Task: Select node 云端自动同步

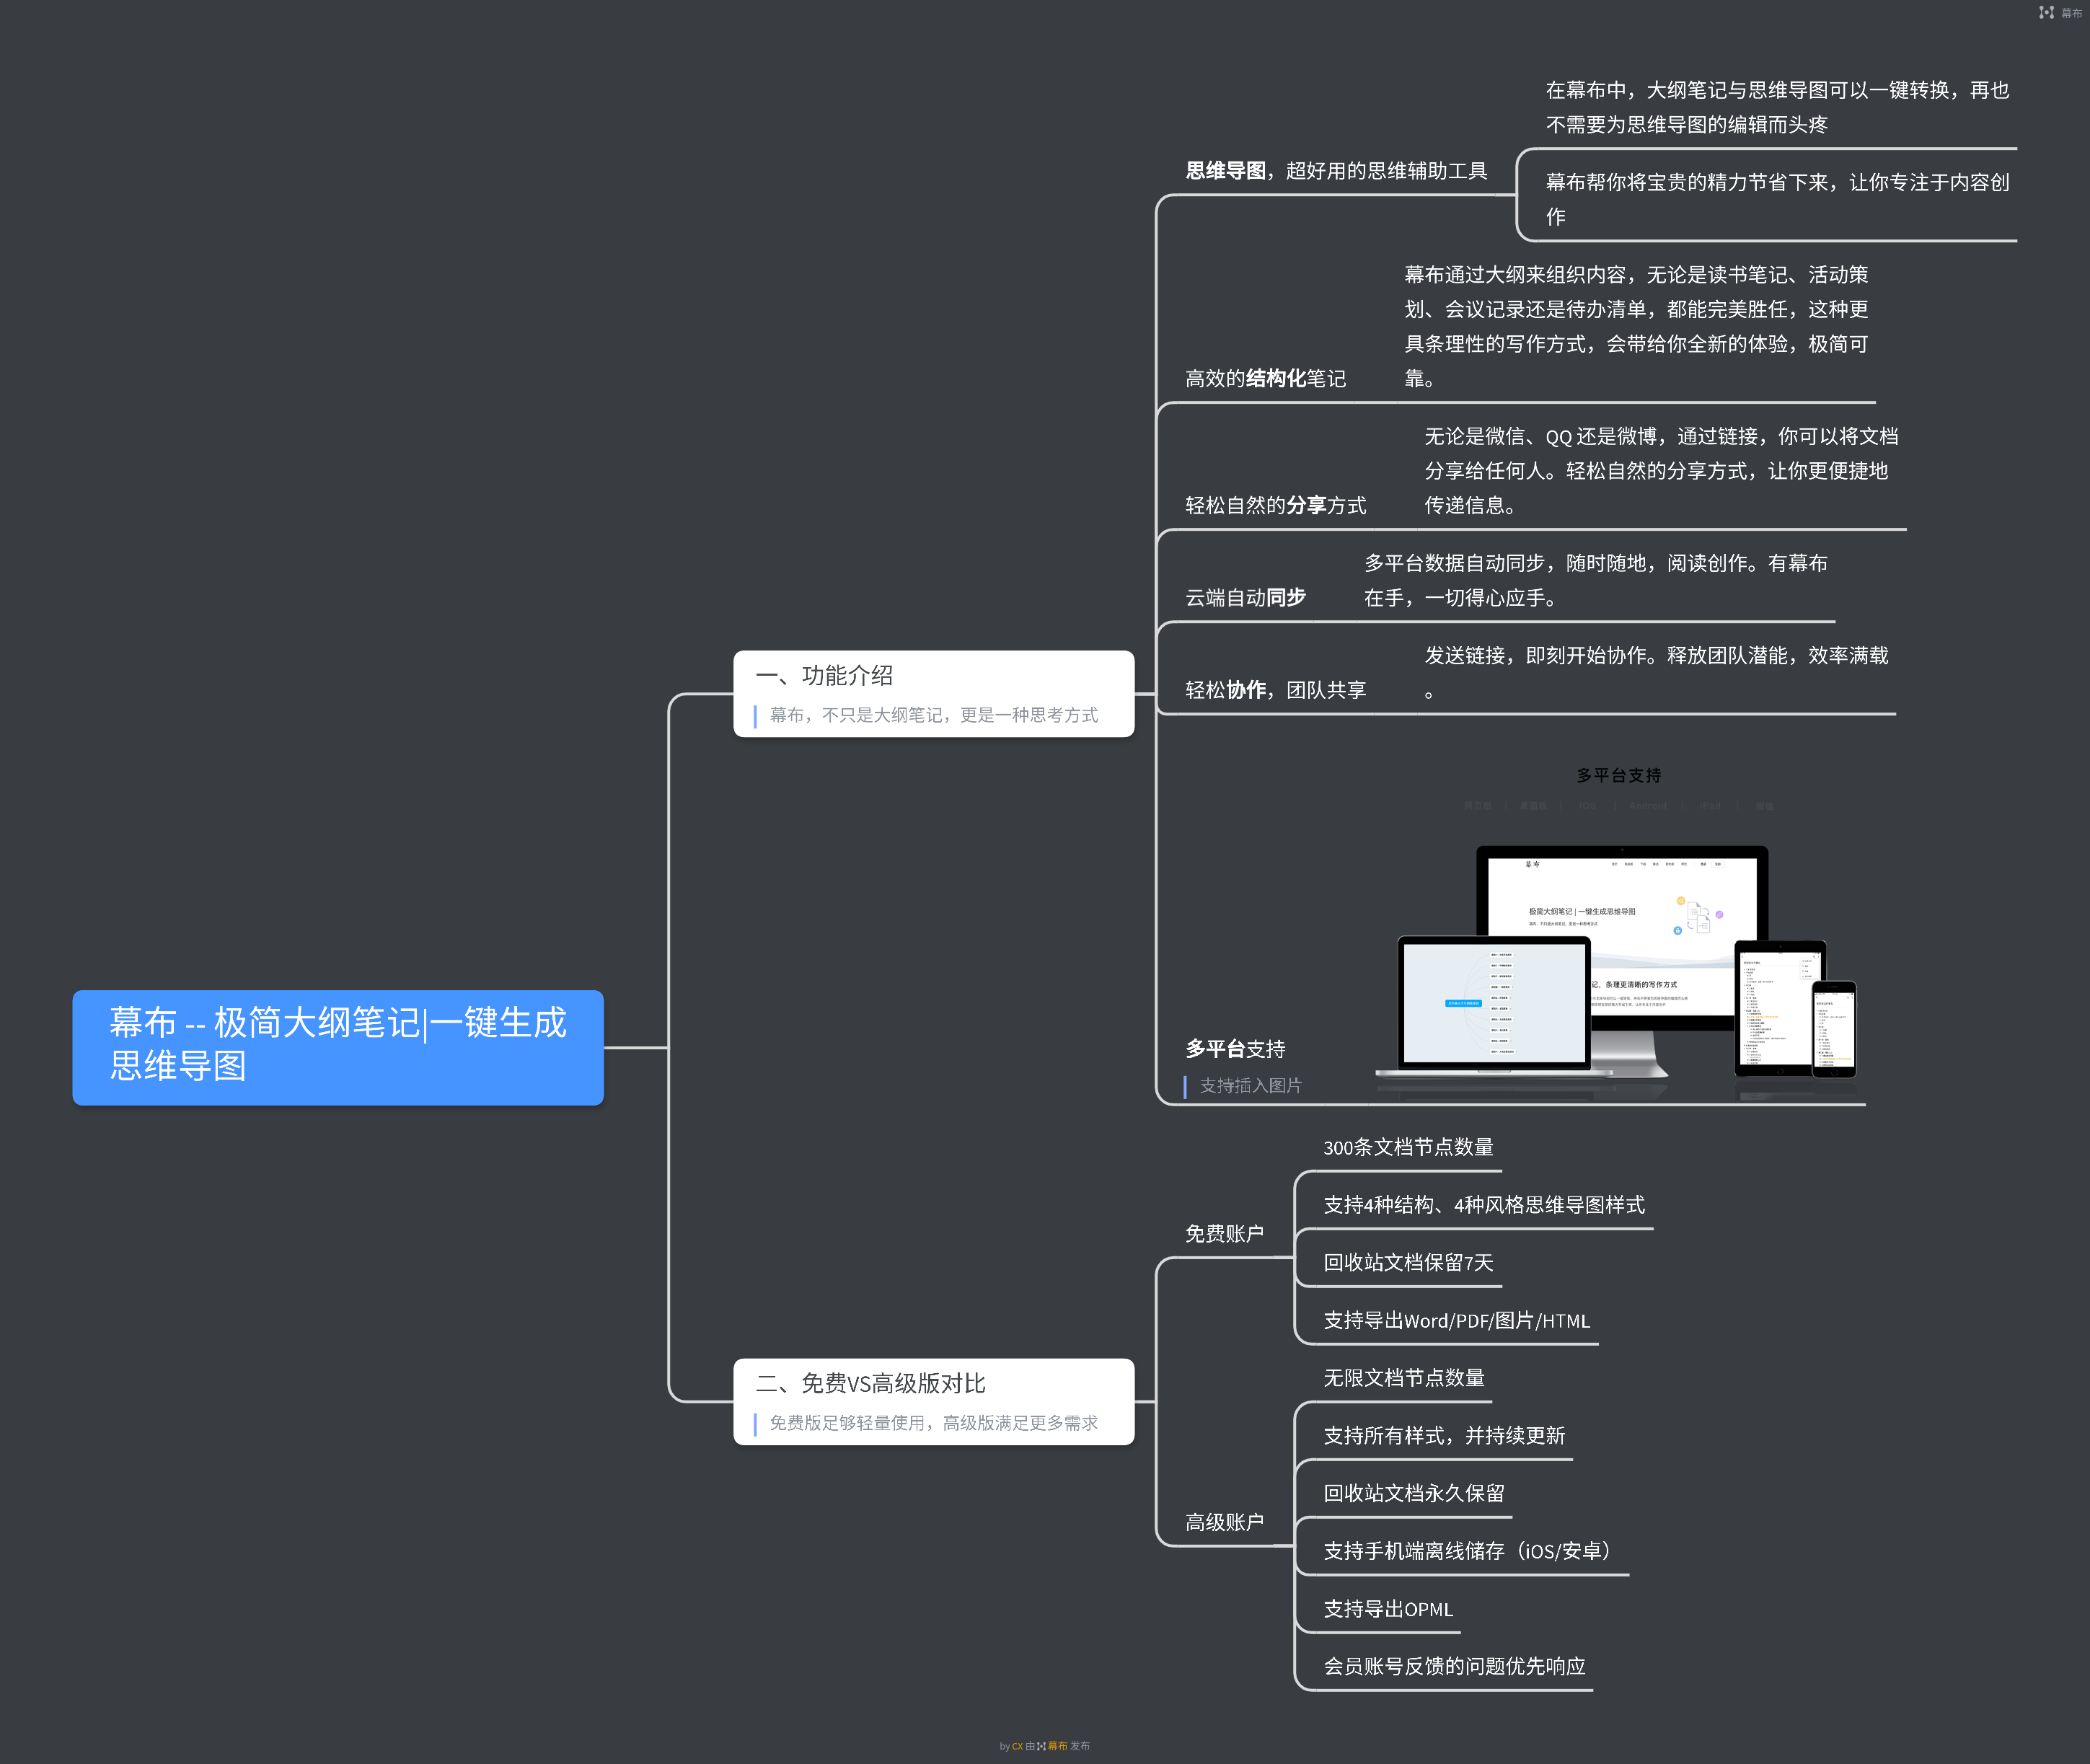Action: point(1245,597)
